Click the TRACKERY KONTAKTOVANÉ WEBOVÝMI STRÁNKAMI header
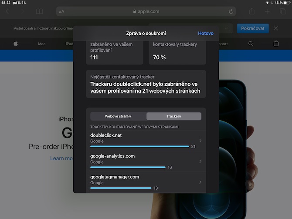292x219 pixels. pos(134,127)
